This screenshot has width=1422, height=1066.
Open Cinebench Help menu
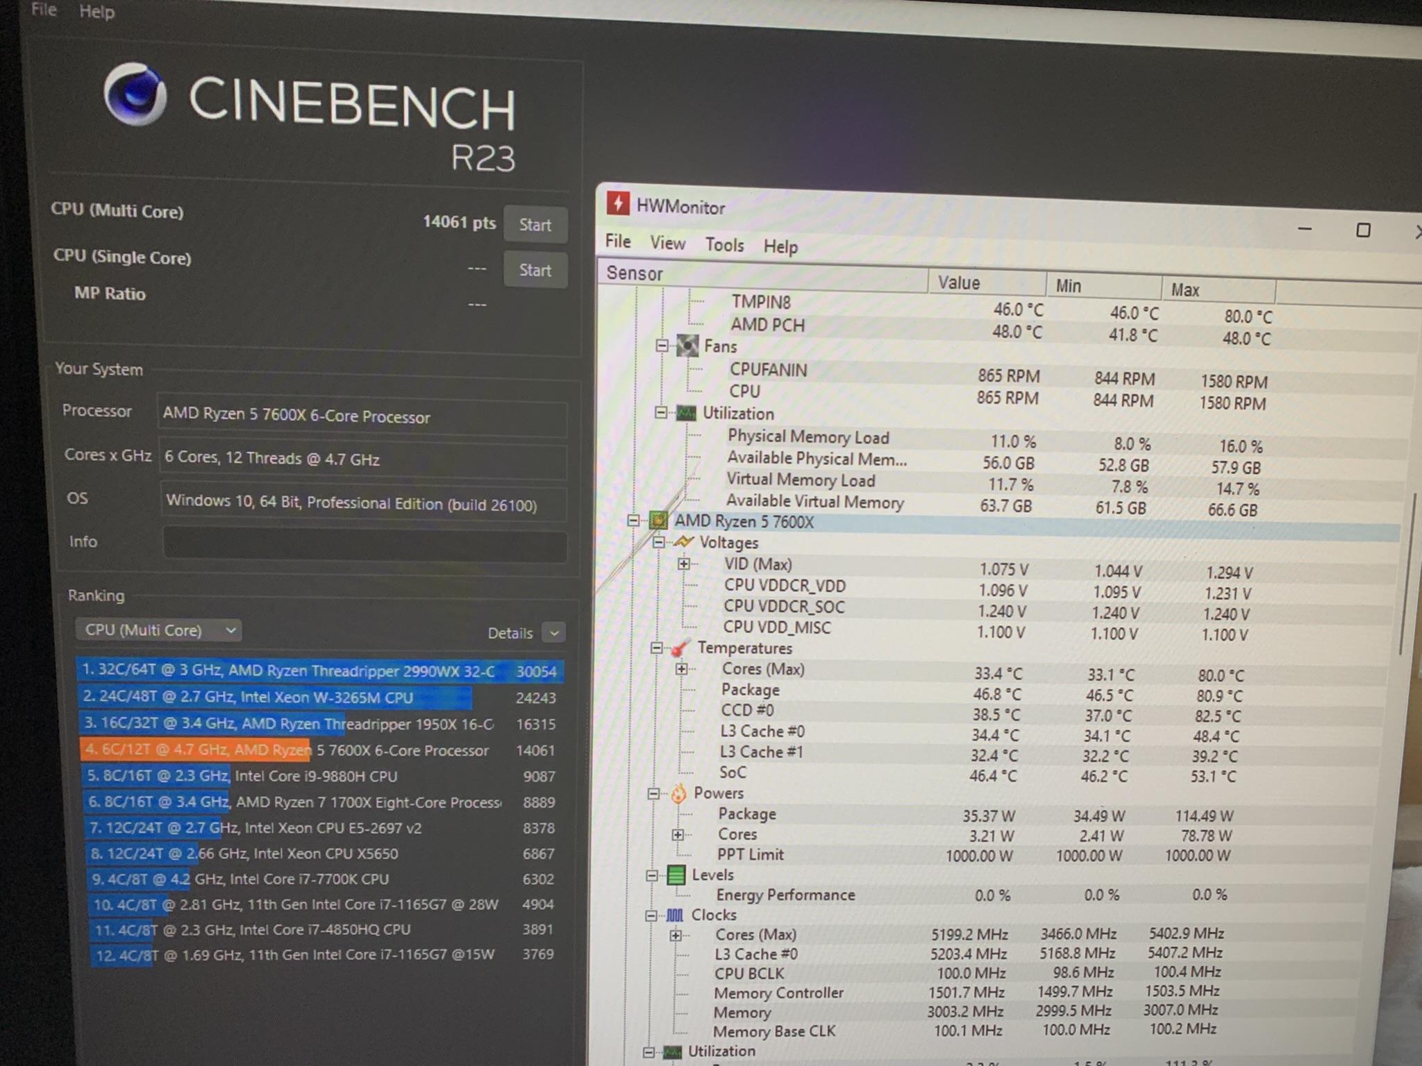coord(97,11)
